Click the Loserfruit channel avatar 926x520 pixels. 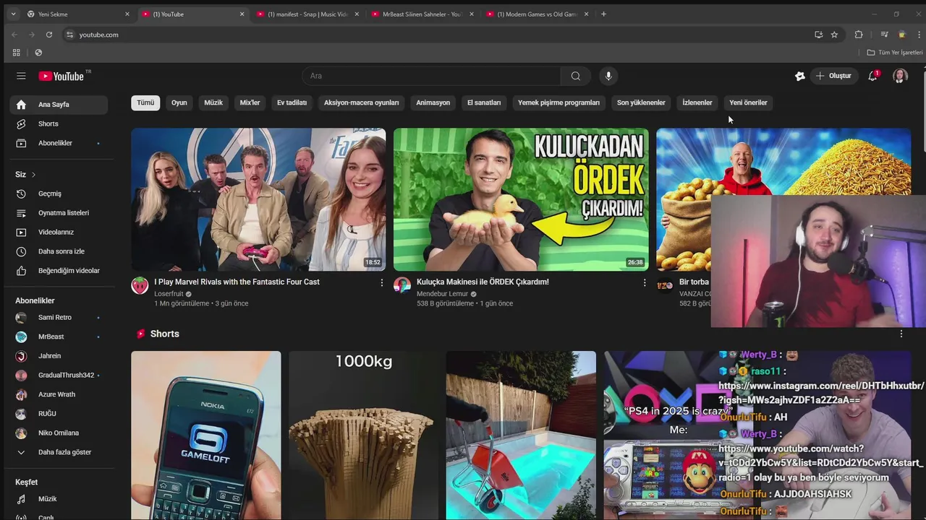pyautogui.click(x=140, y=285)
